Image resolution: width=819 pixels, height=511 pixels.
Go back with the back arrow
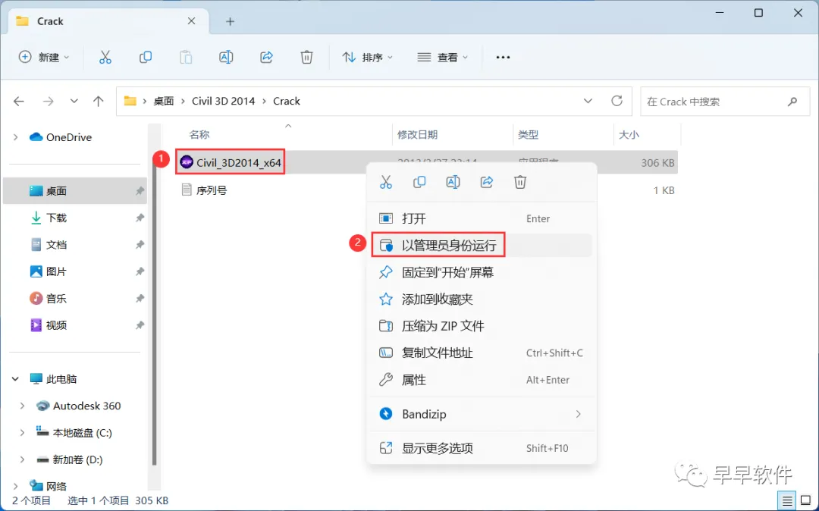[x=19, y=102]
